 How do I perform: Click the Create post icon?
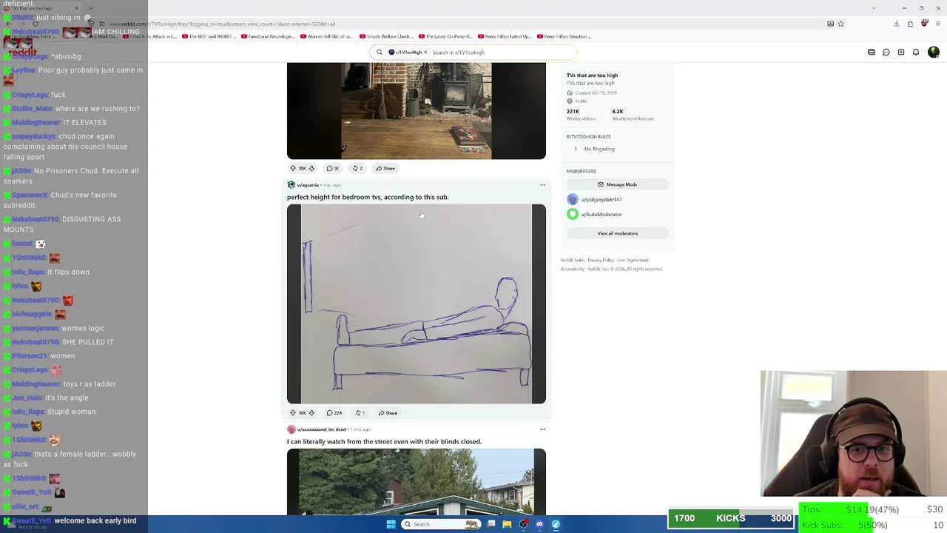(x=901, y=53)
